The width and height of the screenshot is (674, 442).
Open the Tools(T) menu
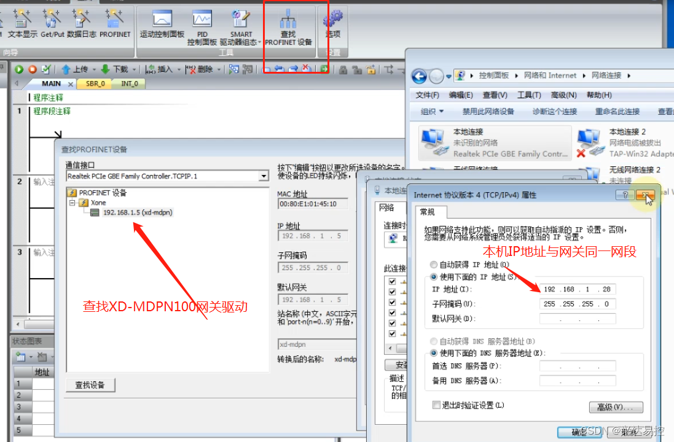click(x=529, y=95)
